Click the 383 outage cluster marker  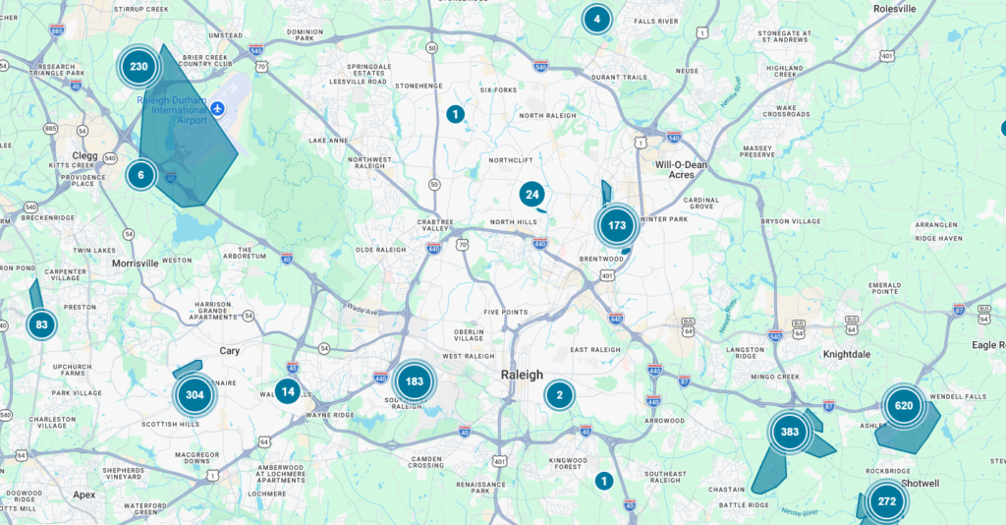(x=789, y=432)
